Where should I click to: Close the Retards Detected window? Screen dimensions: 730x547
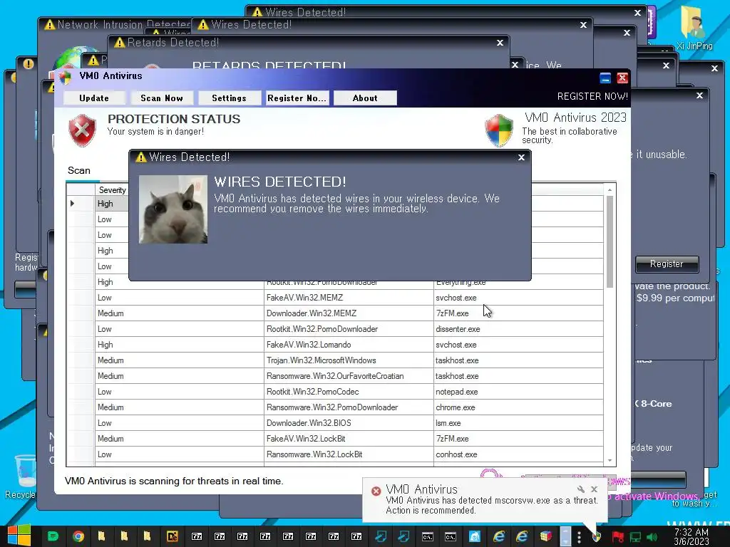[500, 43]
